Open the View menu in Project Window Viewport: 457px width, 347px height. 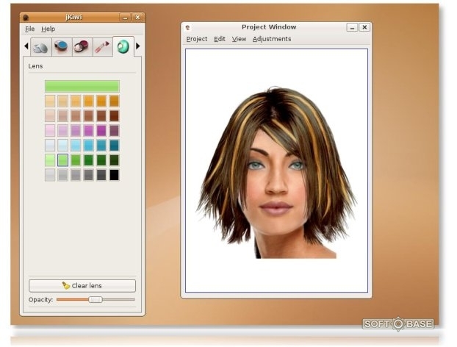[x=239, y=39]
